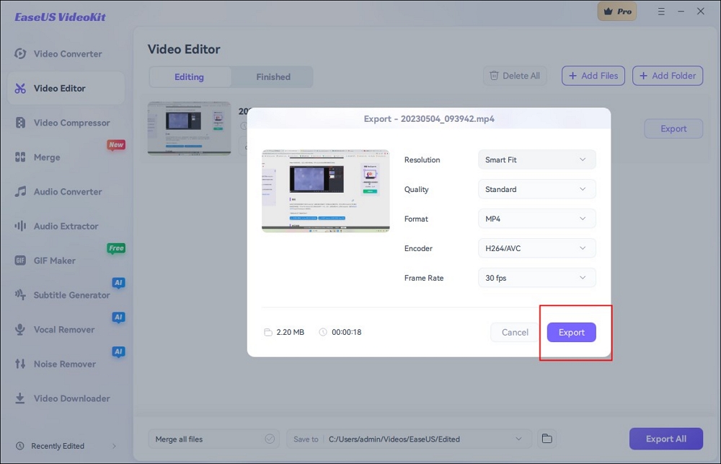Switch to the Finished tab
The width and height of the screenshot is (721, 464).
click(x=273, y=77)
